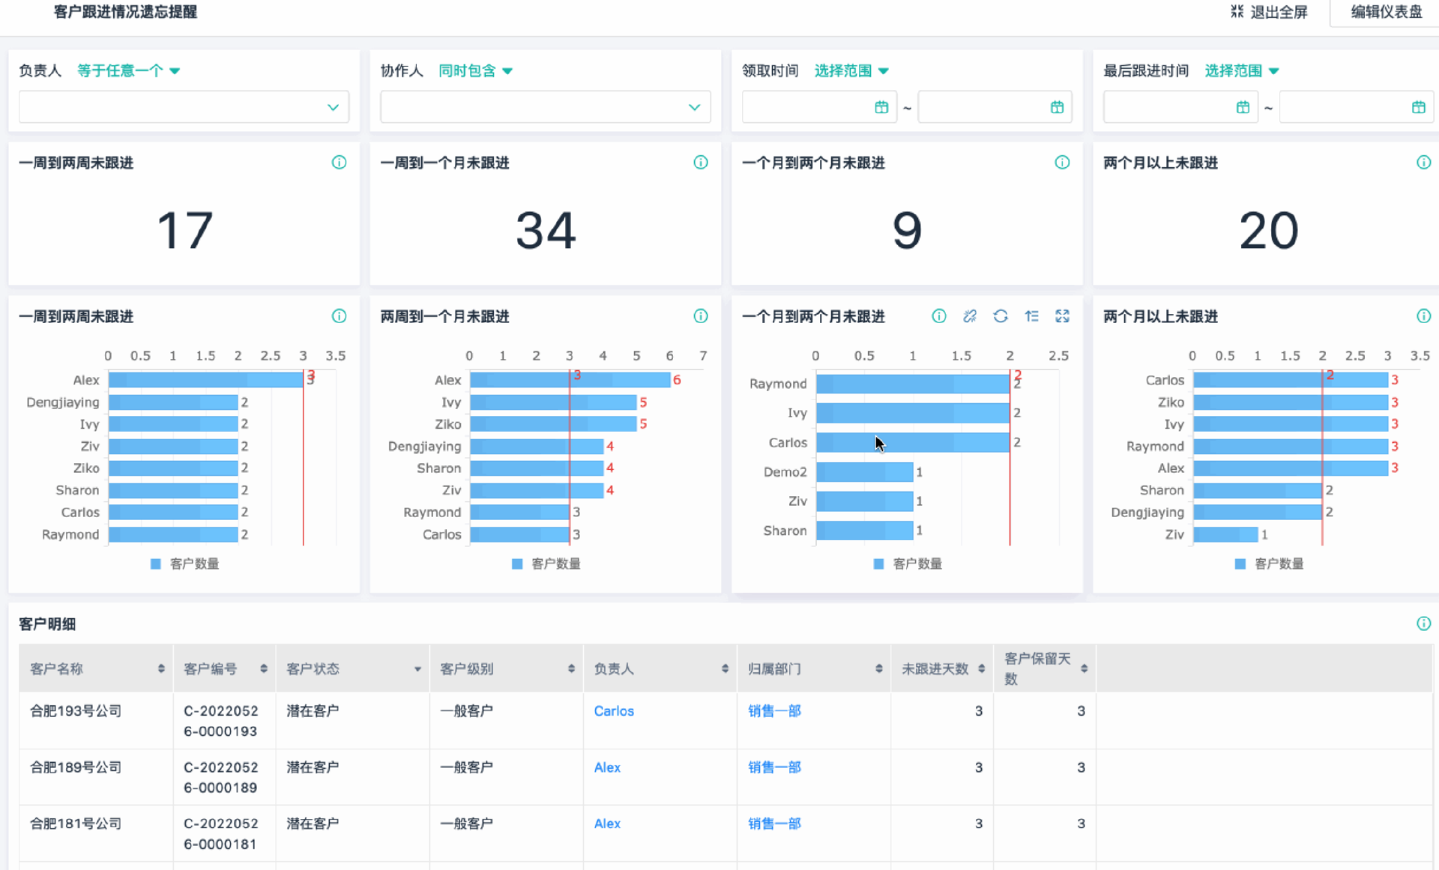Toggle sort on 未跟进天数 column
Viewport: 1439px width, 870px height.
[981, 668]
